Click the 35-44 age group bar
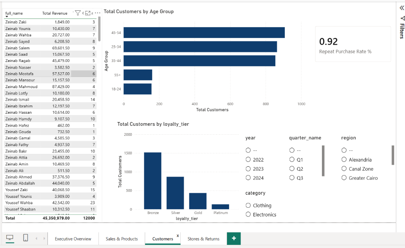The image size is (405, 248). [x=199, y=60]
